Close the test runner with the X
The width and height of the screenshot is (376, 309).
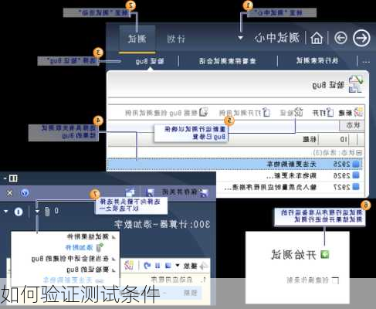pos(9,193)
